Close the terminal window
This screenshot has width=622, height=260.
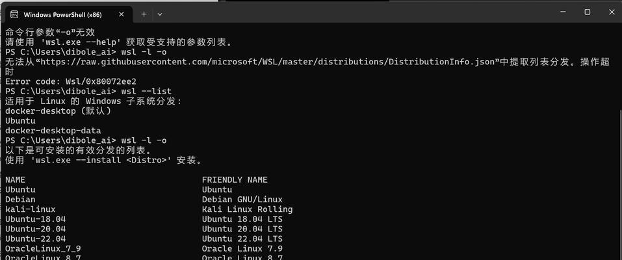click(x=612, y=12)
